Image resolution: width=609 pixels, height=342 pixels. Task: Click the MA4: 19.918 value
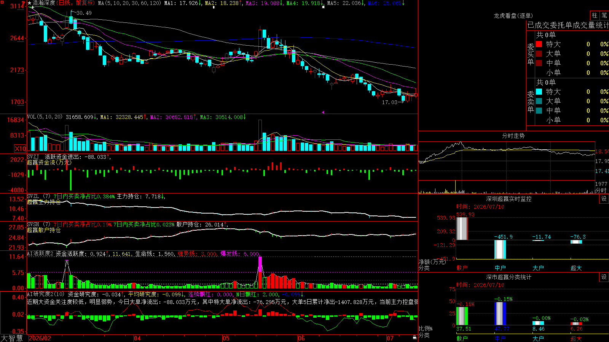click(303, 3)
